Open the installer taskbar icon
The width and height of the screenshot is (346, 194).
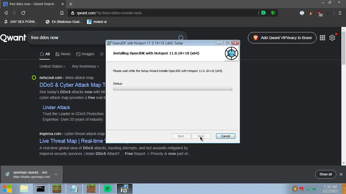125,189
